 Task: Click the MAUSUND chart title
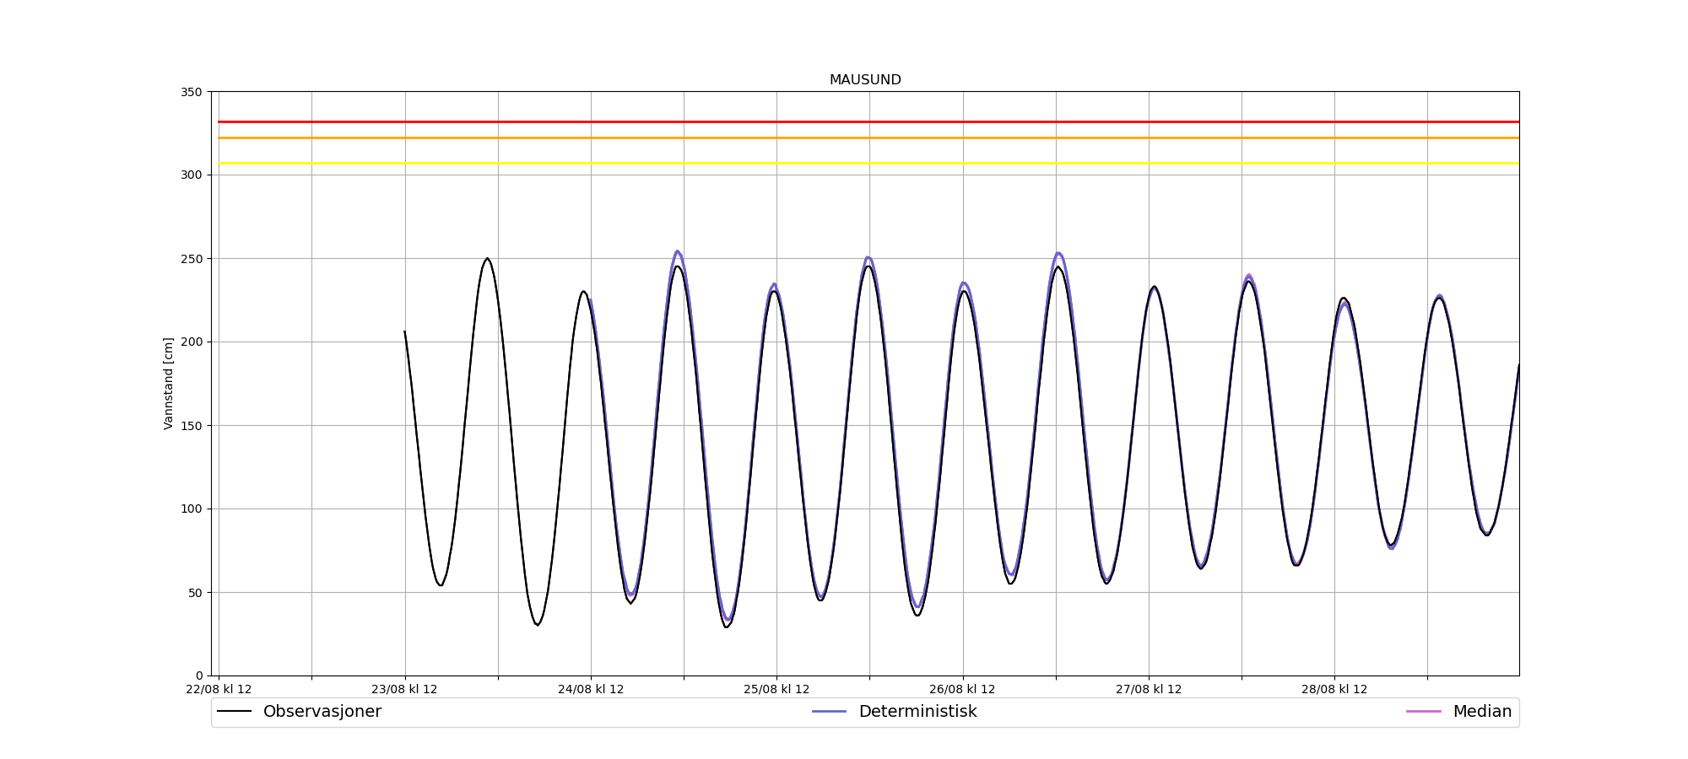pyautogui.click(x=865, y=80)
